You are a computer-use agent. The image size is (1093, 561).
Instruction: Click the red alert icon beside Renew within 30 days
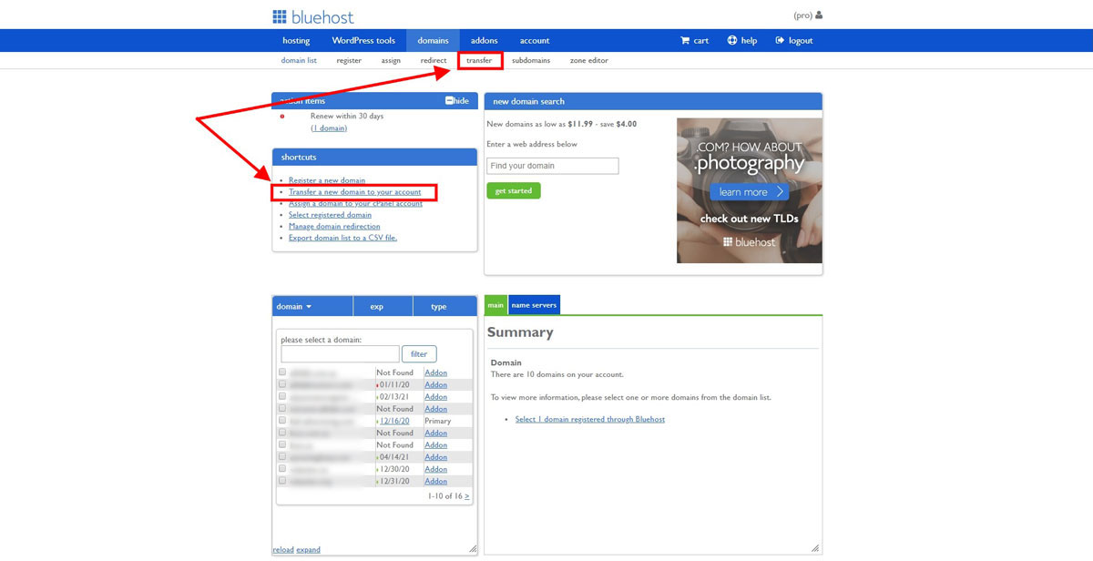click(x=282, y=117)
